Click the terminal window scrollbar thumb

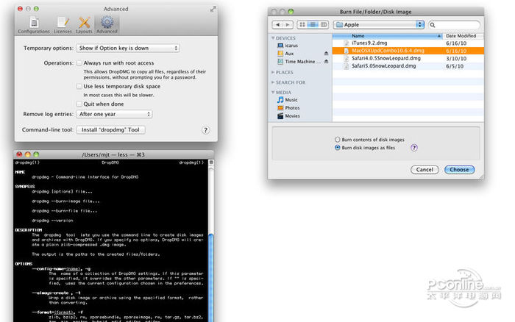coord(211,277)
